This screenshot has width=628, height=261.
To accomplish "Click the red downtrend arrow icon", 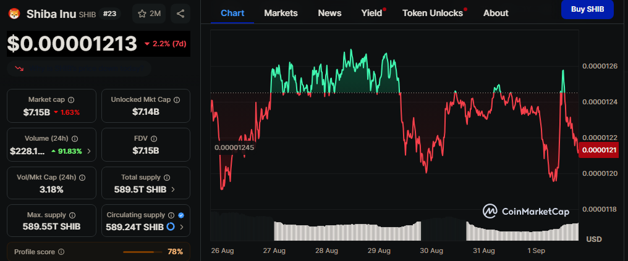I will coord(19,68).
